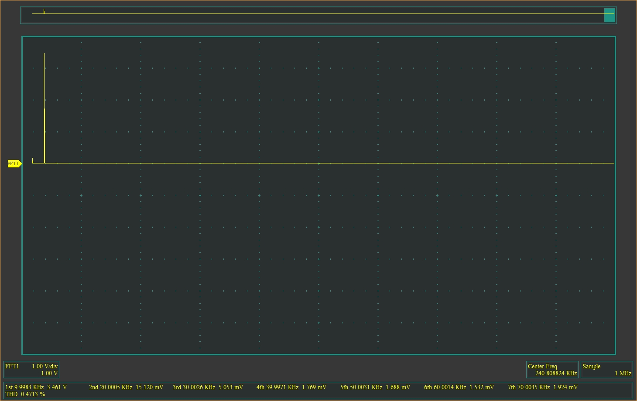Click the Center Freq 240.808824 KHz box
Screen dimensions: 637x401
coord(552,370)
